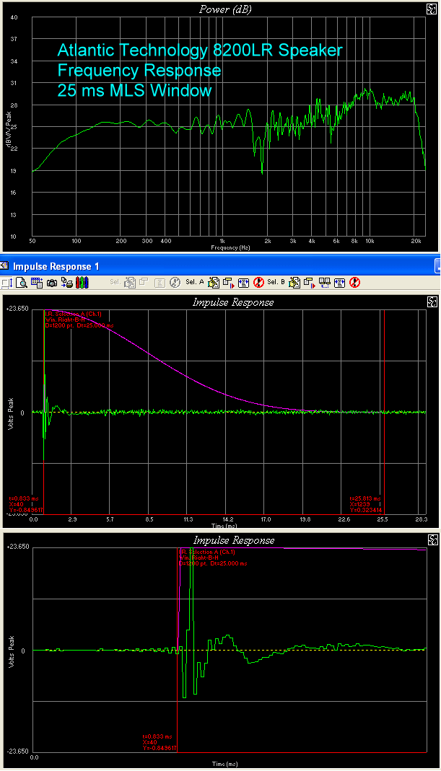
Task: Click the camera snapshot icon
Action: point(52,283)
